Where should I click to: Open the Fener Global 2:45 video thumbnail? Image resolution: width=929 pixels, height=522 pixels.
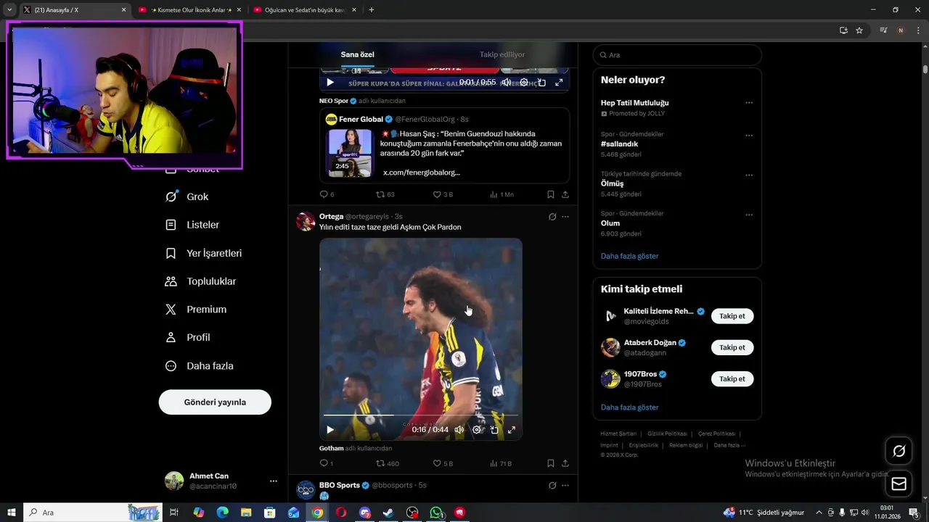349,153
